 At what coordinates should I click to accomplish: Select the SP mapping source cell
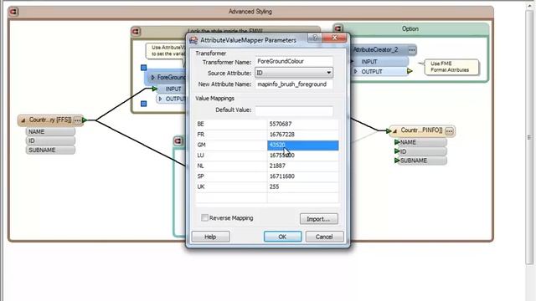231,176
